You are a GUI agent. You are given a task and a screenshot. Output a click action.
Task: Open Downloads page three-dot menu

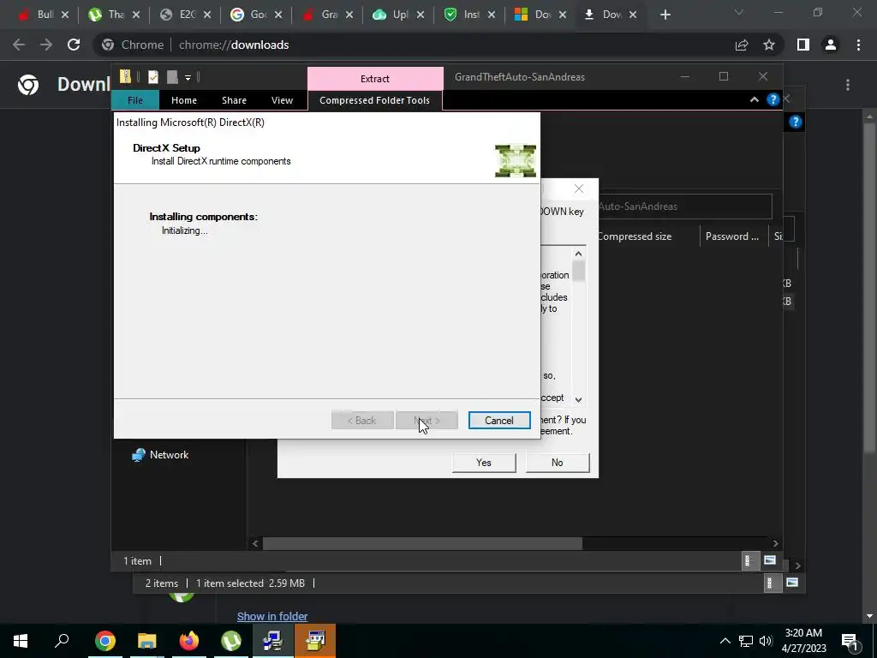[848, 85]
